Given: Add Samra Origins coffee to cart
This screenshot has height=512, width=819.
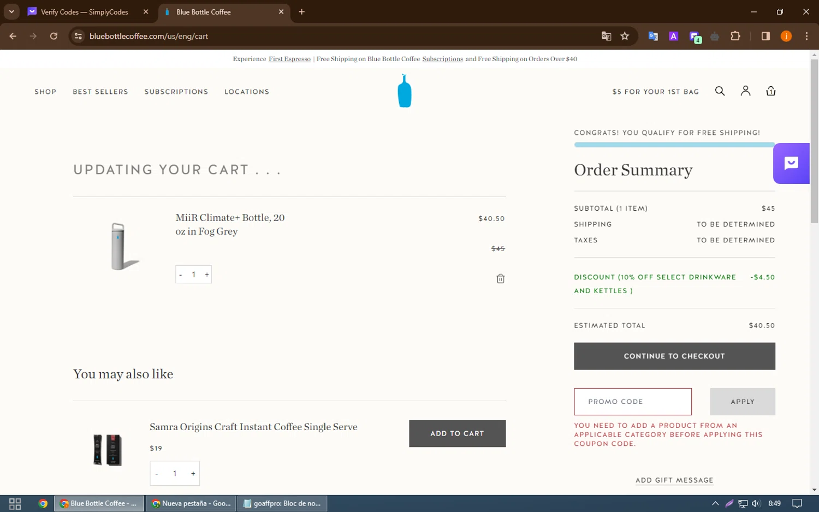Looking at the screenshot, I should 457,433.
